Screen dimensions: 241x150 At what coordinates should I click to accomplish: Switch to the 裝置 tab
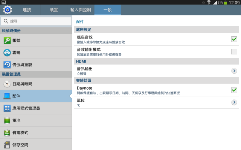pyautogui.click(x=54, y=10)
